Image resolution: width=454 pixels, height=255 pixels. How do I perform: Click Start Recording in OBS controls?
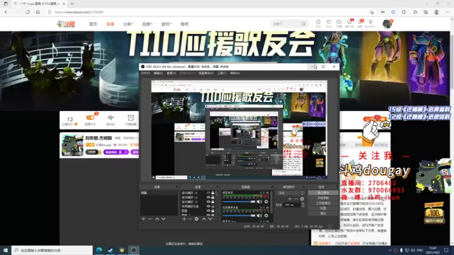click(323, 198)
